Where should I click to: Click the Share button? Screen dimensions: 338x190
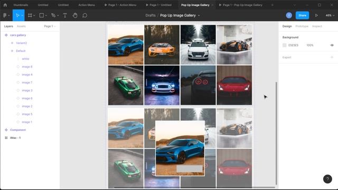[302, 15]
